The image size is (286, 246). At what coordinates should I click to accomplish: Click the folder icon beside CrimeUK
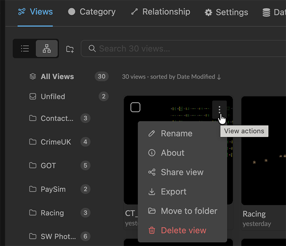tap(33, 142)
